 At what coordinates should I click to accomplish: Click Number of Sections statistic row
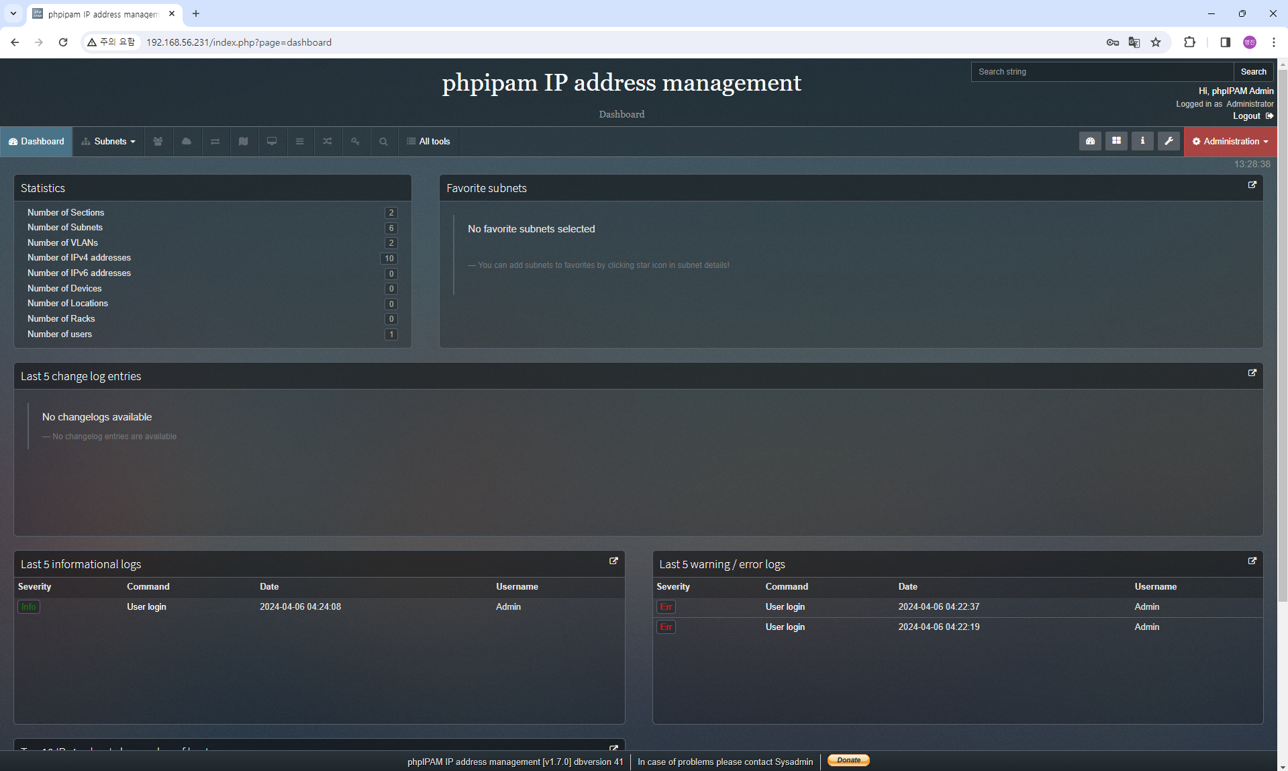click(212, 213)
